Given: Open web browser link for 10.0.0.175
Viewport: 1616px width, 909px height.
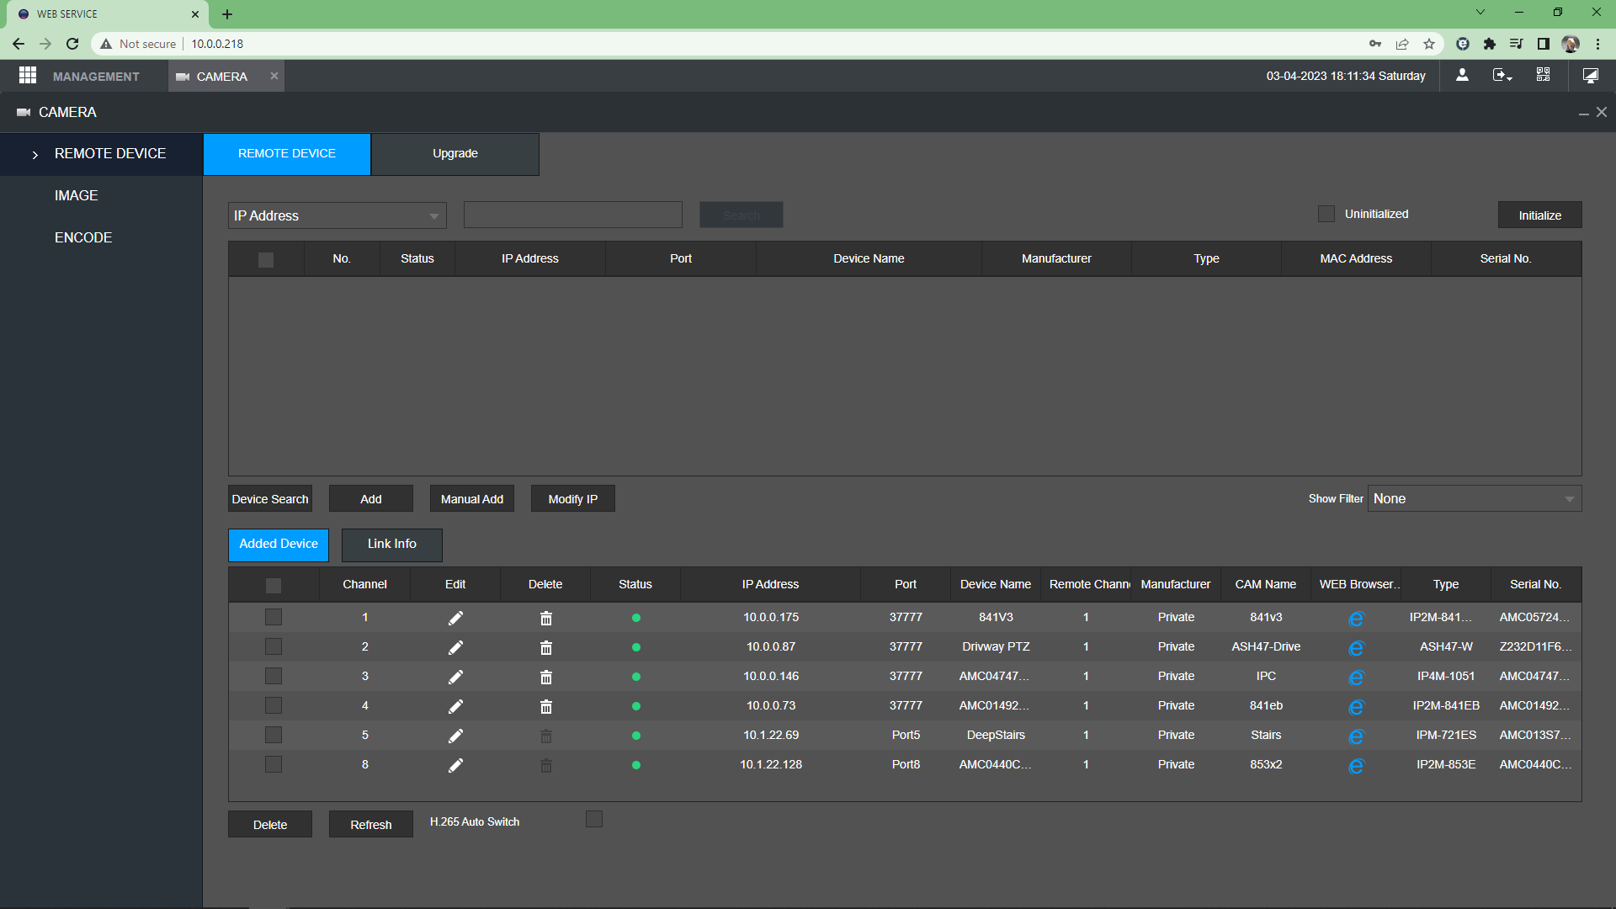Looking at the screenshot, I should [1356, 619].
